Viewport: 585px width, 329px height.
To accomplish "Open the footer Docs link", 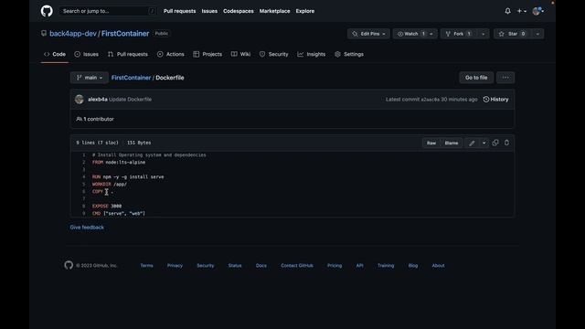I will (x=261, y=266).
